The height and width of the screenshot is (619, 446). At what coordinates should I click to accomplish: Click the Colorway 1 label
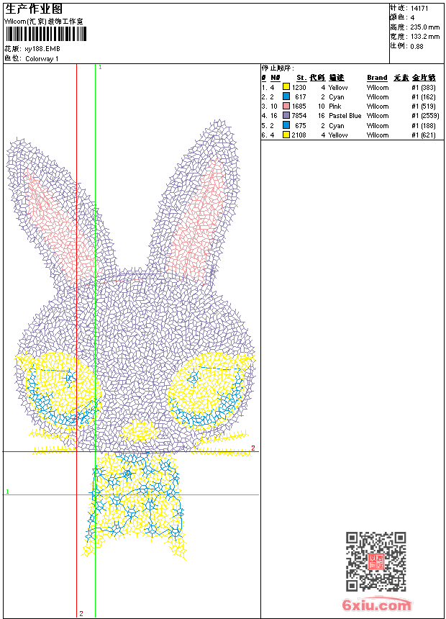[42, 59]
